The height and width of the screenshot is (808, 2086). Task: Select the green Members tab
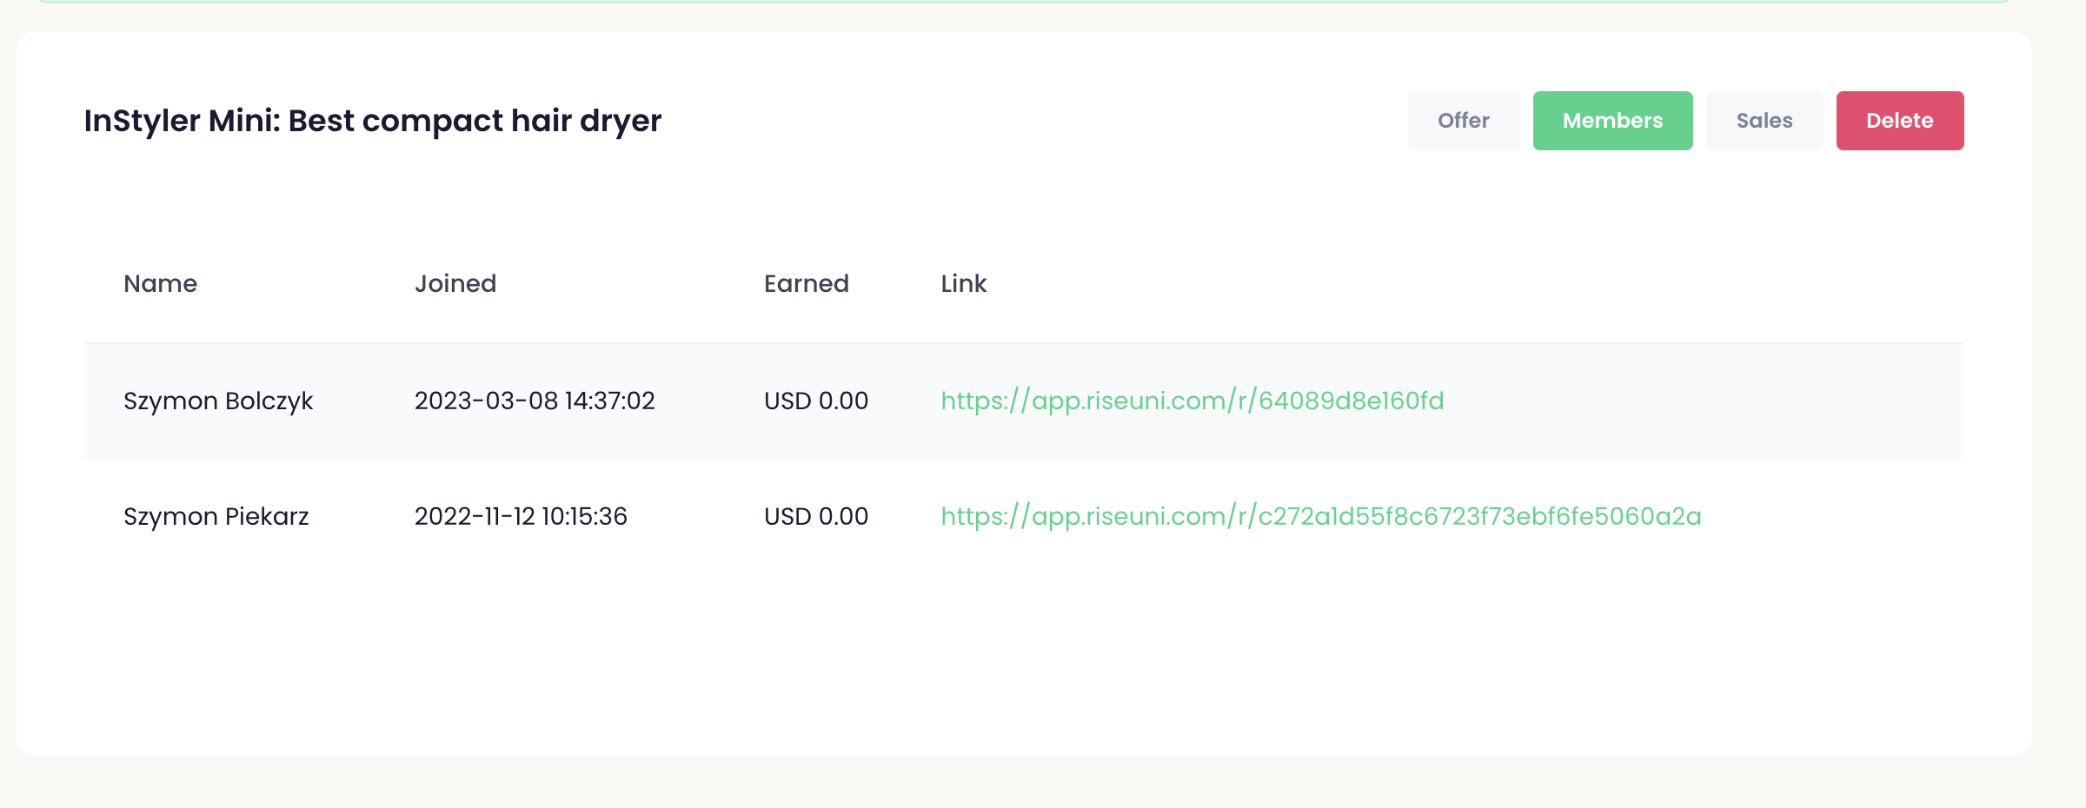coord(1612,121)
